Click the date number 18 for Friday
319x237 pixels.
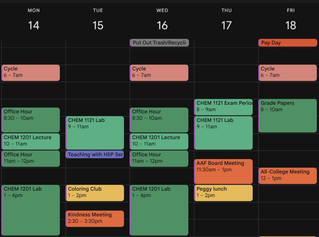(291, 25)
